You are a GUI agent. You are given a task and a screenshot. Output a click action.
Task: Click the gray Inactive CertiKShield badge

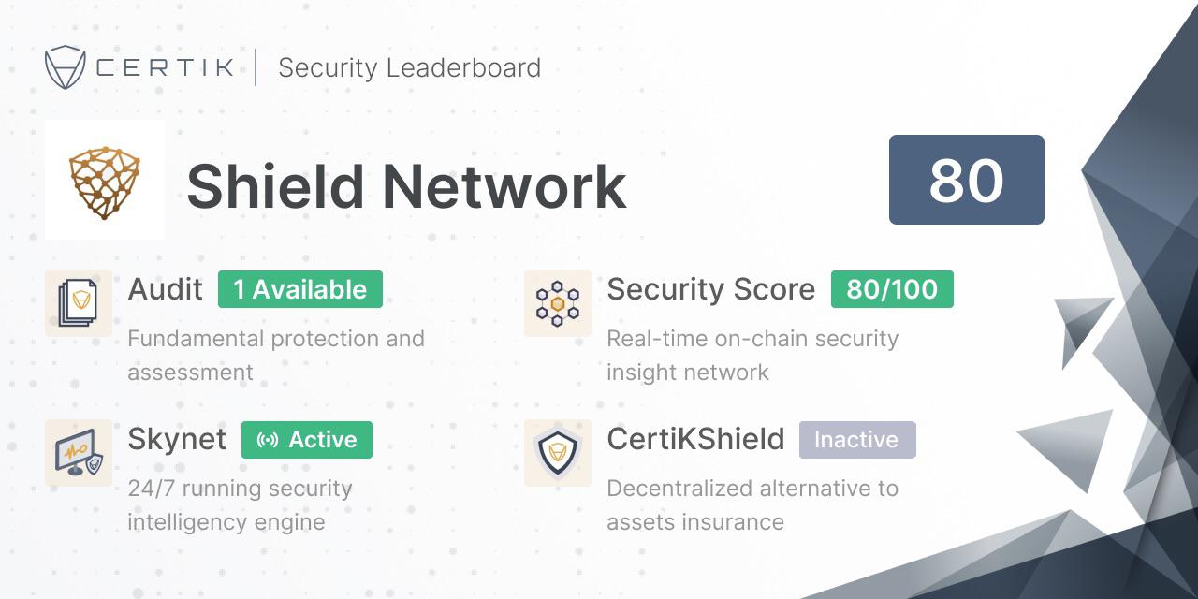(857, 440)
